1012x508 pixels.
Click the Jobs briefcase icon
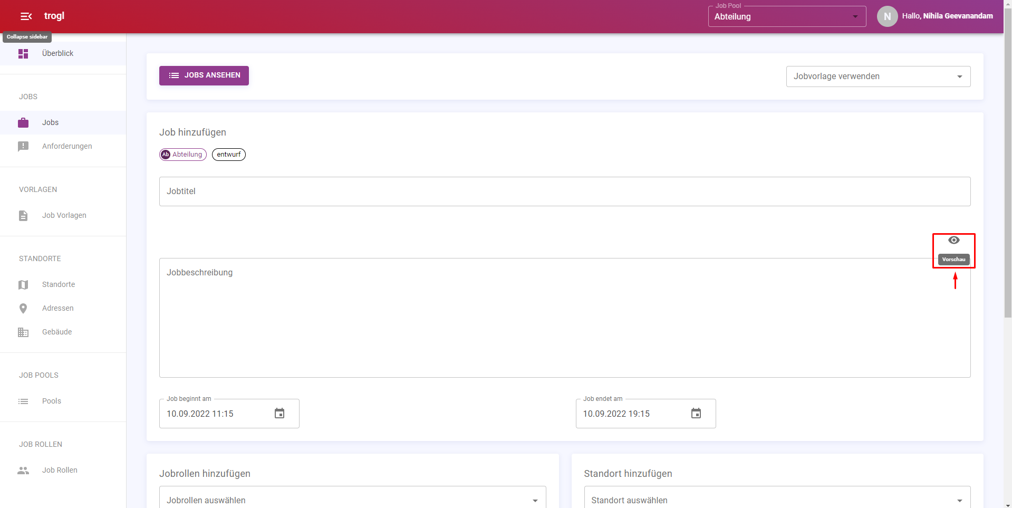coord(23,123)
